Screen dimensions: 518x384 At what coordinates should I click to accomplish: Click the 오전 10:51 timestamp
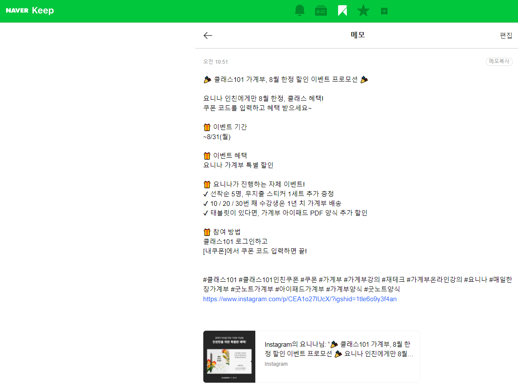(x=215, y=62)
